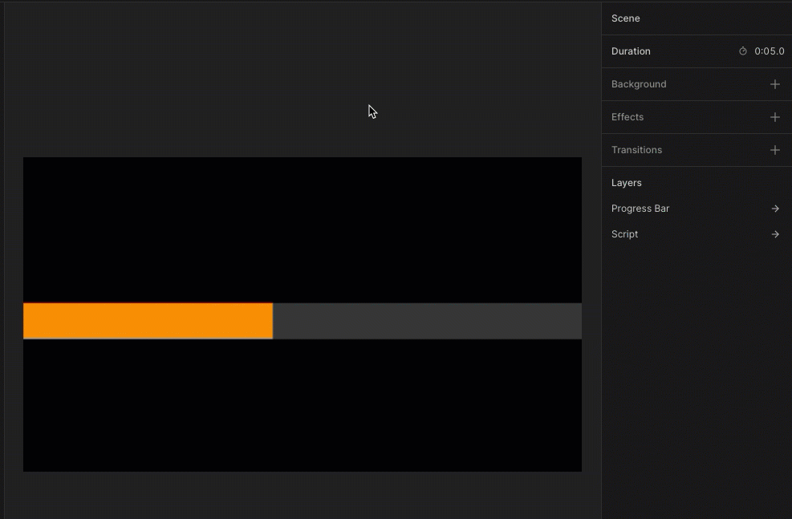Click the arrow next to the Script layer
This screenshot has width=792, height=519.
pos(774,233)
